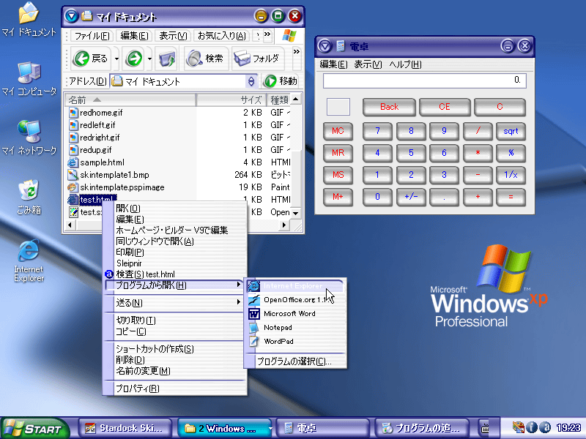Sort by the Name (名前) column header
Image resolution: width=586 pixels, height=439 pixels.
[x=130, y=100]
